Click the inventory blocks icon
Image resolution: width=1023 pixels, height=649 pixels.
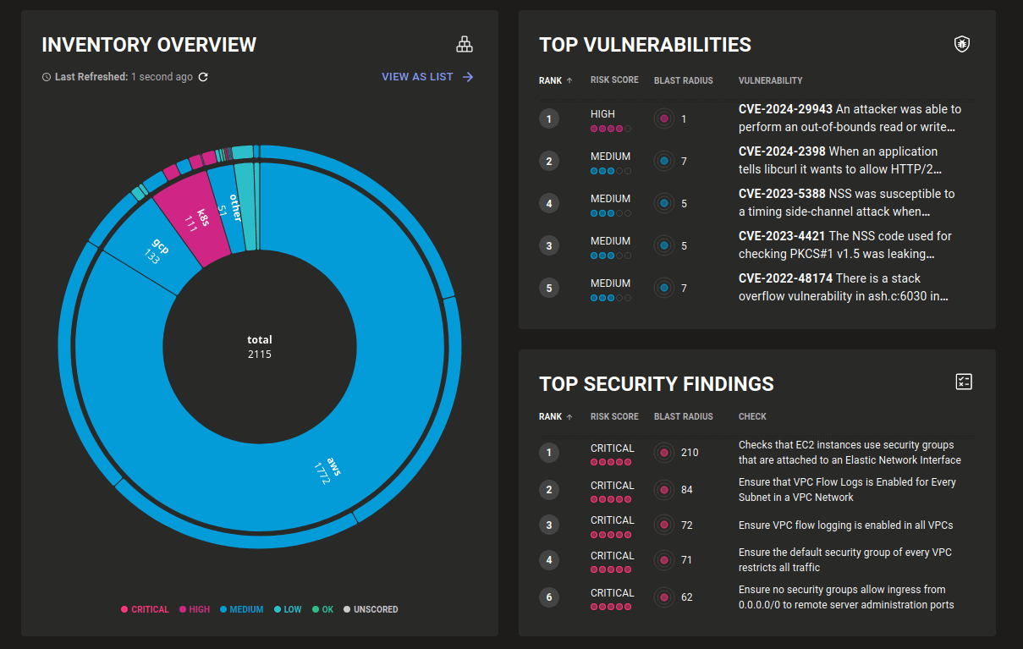pos(464,44)
